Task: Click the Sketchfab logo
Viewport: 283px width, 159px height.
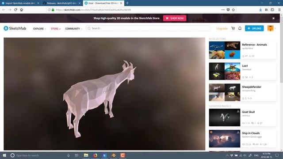Action: tap(15, 28)
